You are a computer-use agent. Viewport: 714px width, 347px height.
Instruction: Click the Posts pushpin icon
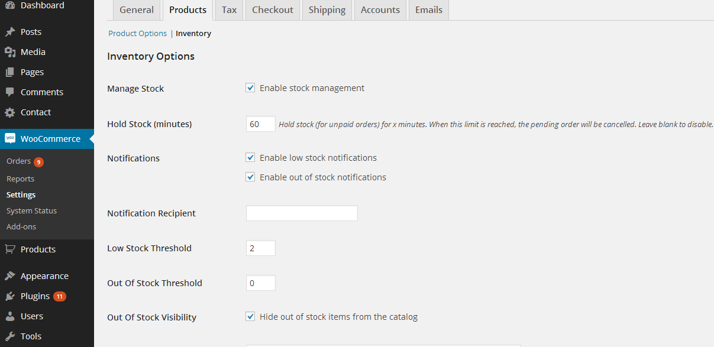10,32
